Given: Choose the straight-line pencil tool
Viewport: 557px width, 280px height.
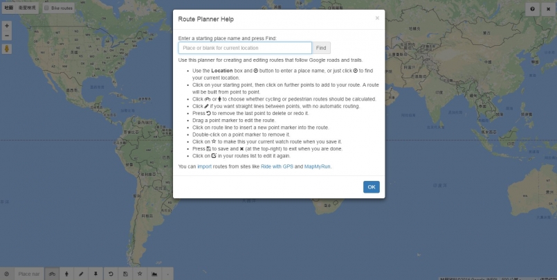Looking at the screenshot, I should coord(81,274).
